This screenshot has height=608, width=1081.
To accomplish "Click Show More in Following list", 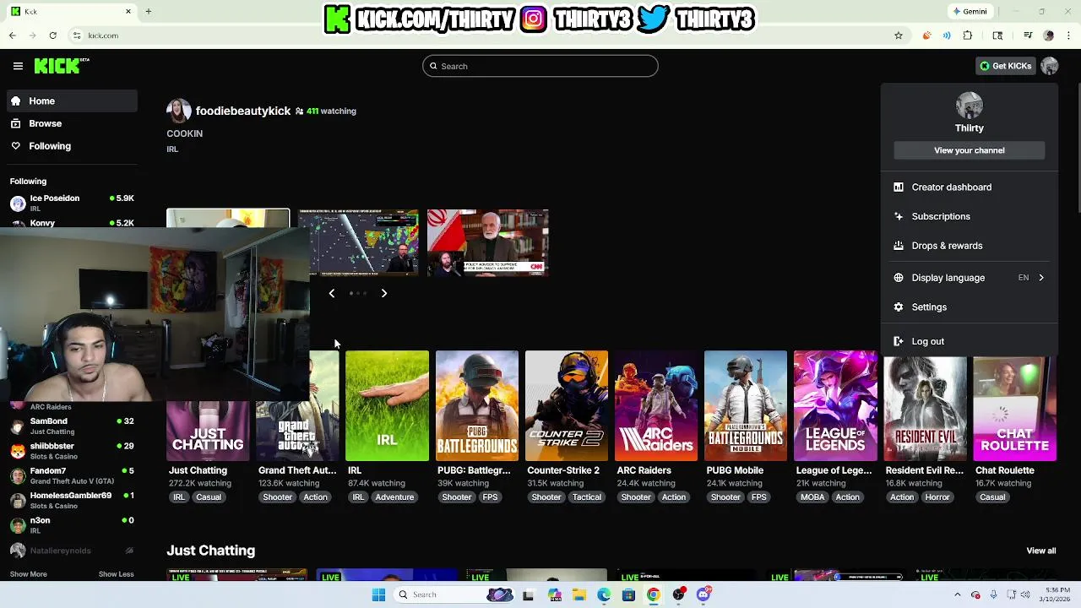I will 28,574.
